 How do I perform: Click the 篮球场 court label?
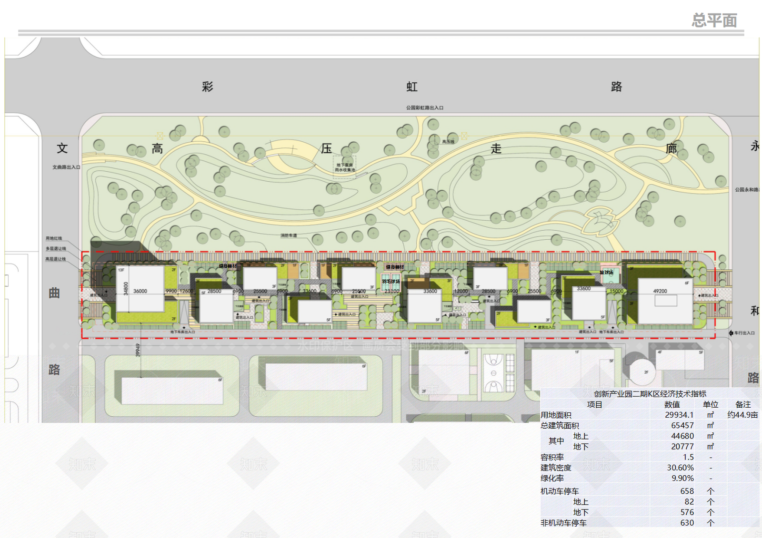606,273
